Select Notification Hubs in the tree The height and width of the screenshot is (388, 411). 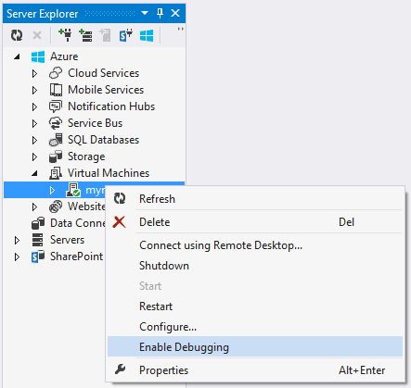coord(111,106)
